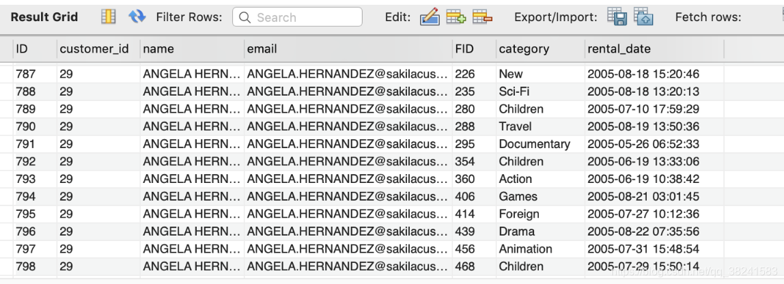The width and height of the screenshot is (784, 284).
Task: Select FID cell 414
Action: click(474, 214)
